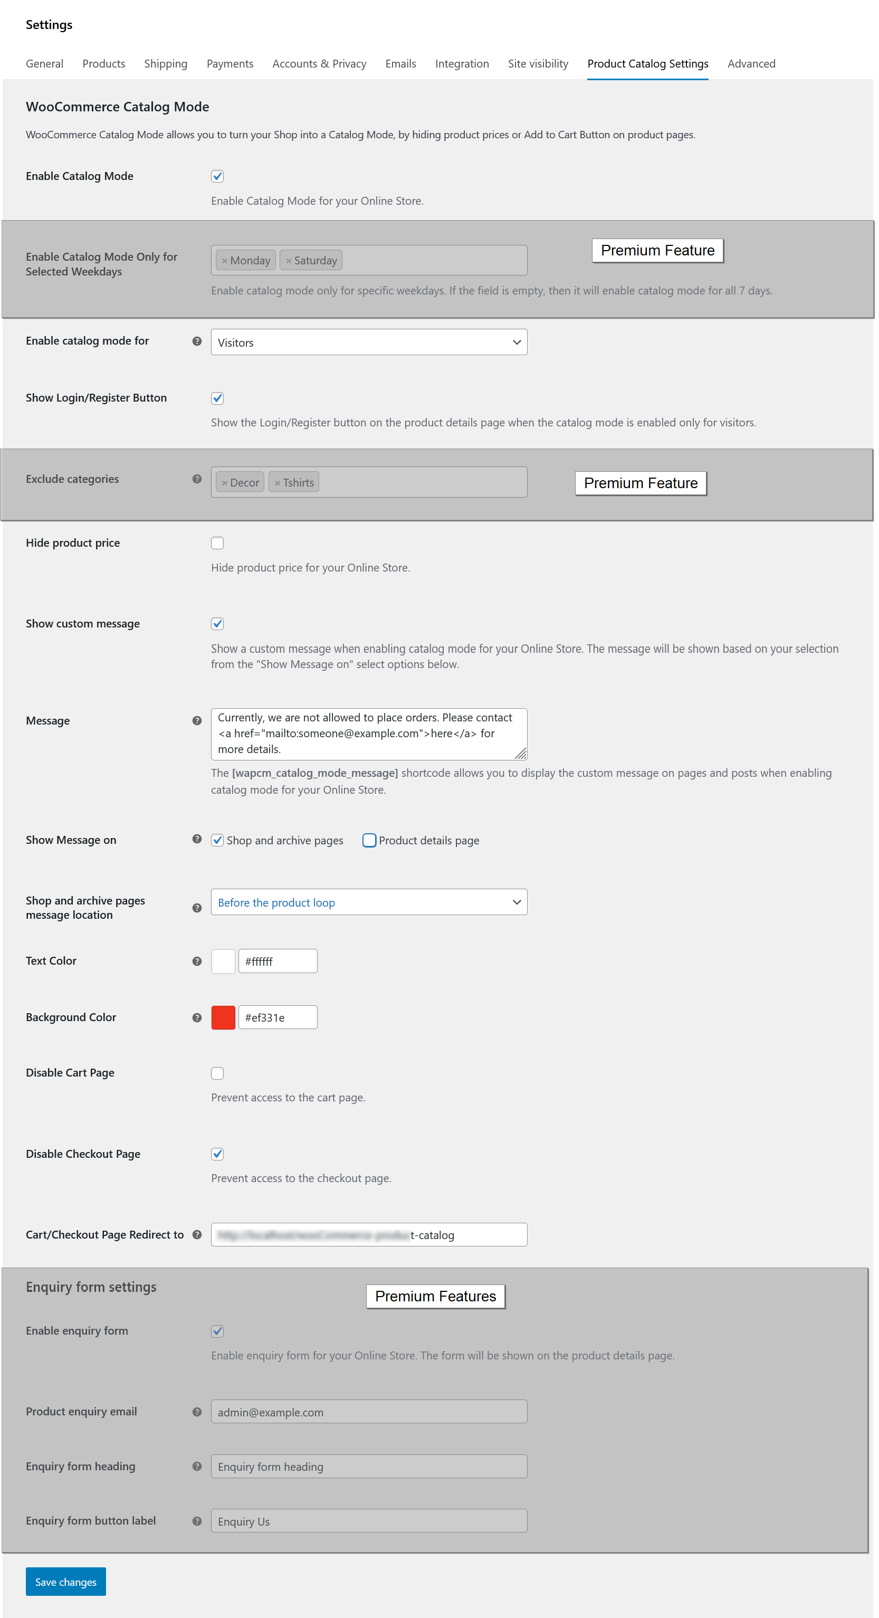Screen dimensions: 879x1618
Task: Click help icon beside Background Color
Action: pos(197,1017)
